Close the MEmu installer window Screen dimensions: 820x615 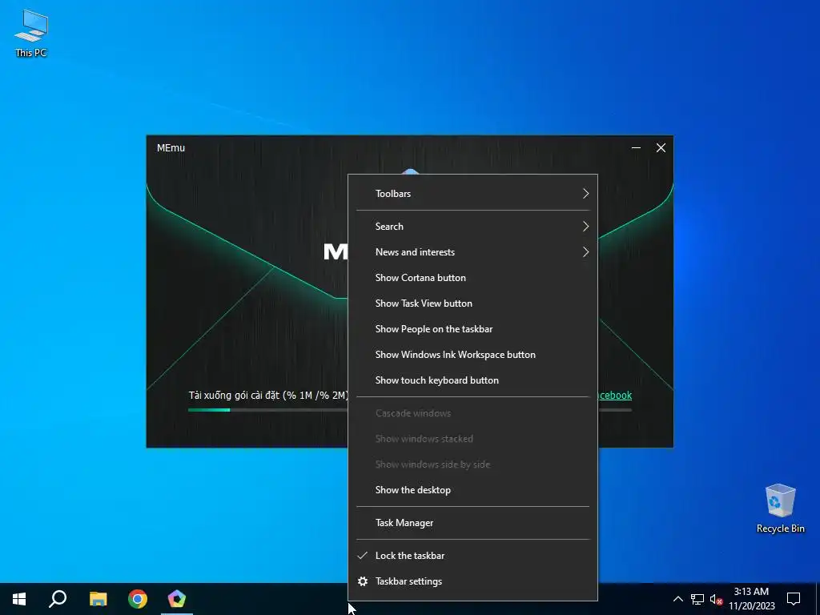[x=661, y=148]
